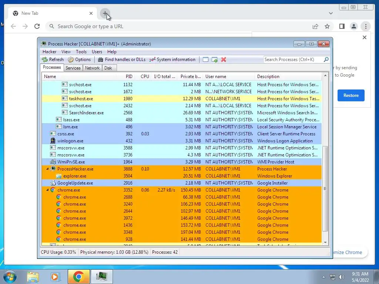Open the Help menu

112,52
